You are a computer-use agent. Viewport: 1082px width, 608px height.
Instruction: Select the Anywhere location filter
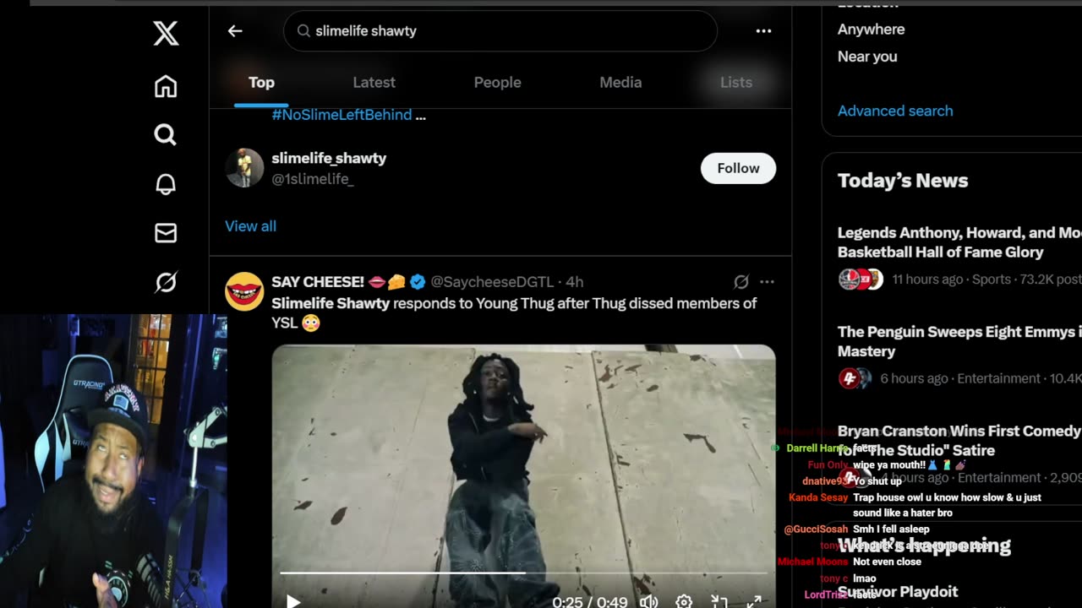(871, 30)
